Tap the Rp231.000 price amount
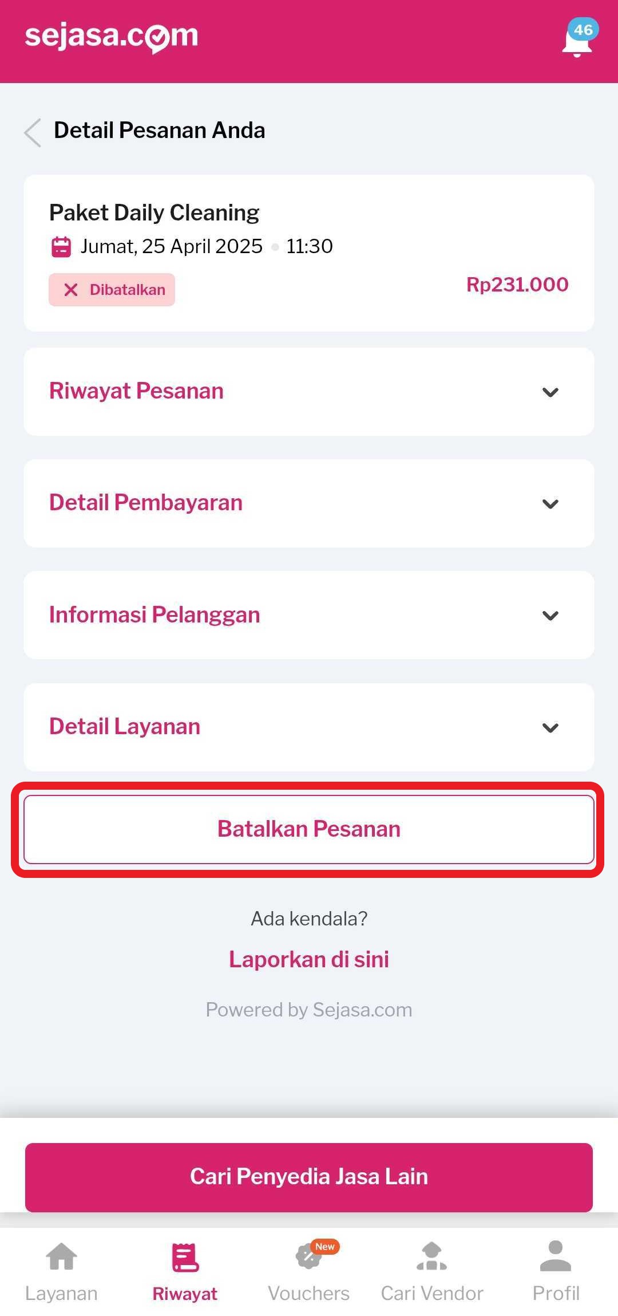 click(517, 285)
